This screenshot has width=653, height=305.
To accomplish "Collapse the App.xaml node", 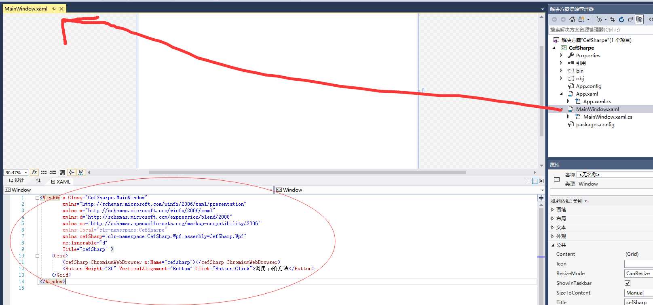I will pyautogui.click(x=561, y=94).
